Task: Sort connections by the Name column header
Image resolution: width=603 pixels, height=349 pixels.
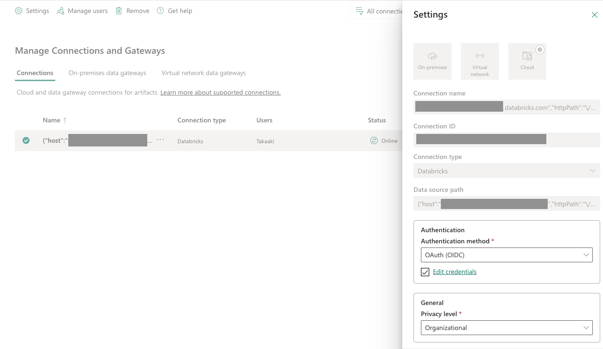Action: pos(54,120)
